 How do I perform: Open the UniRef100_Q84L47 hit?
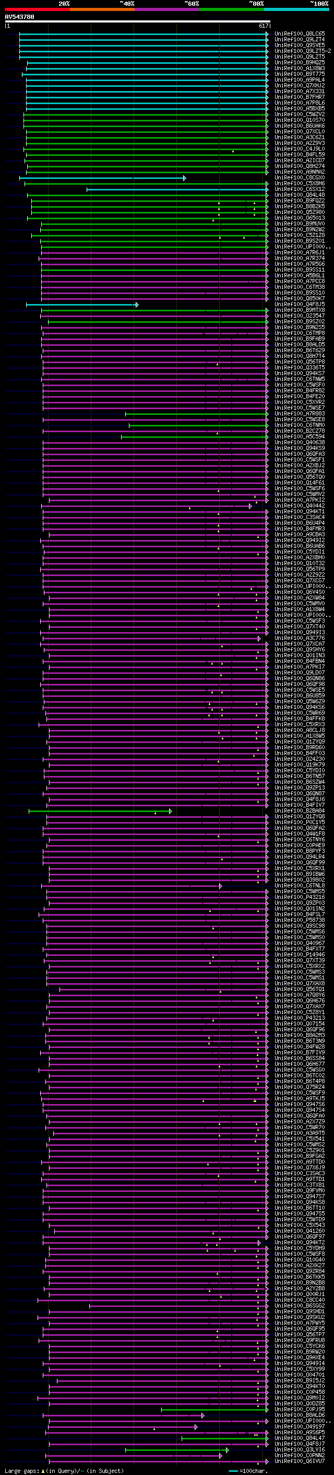point(299,1438)
